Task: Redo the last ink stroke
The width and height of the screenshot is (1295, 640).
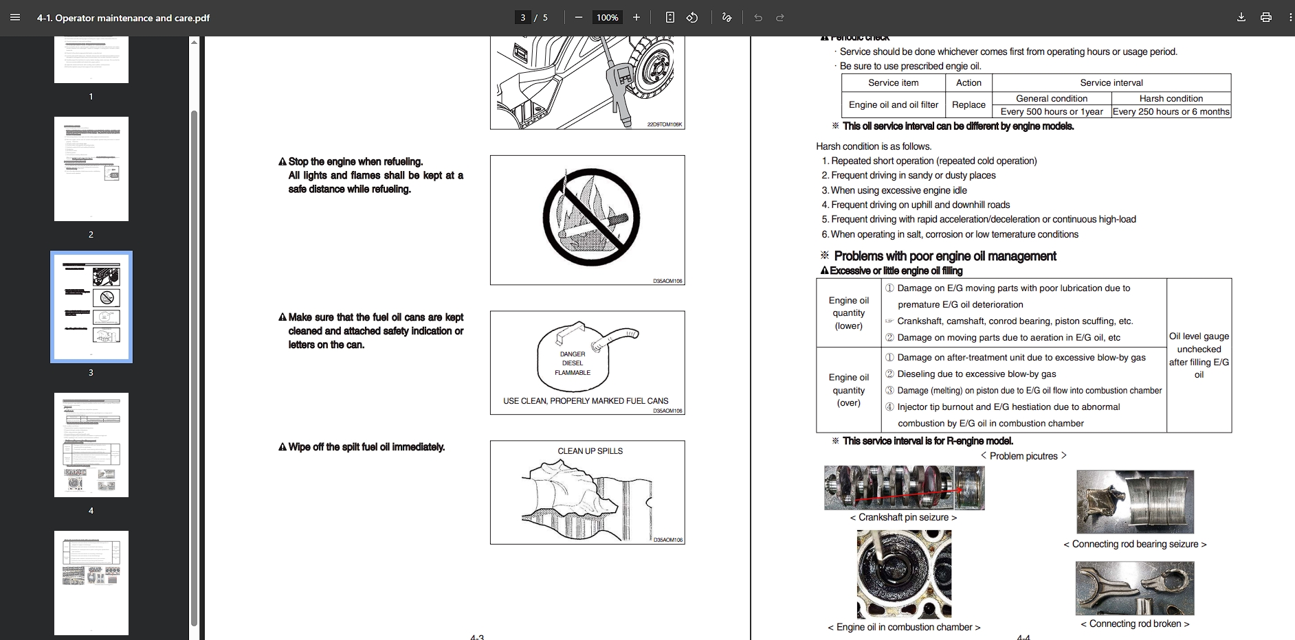Action: click(780, 17)
